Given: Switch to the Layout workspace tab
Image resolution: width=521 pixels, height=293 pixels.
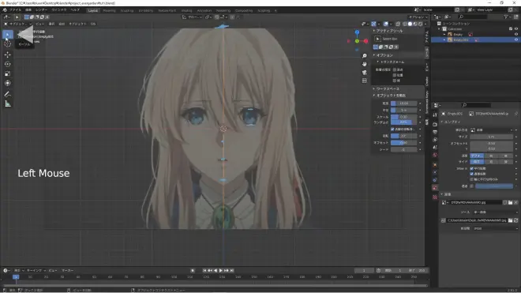Looking at the screenshot, I should (x=93, y=10).
